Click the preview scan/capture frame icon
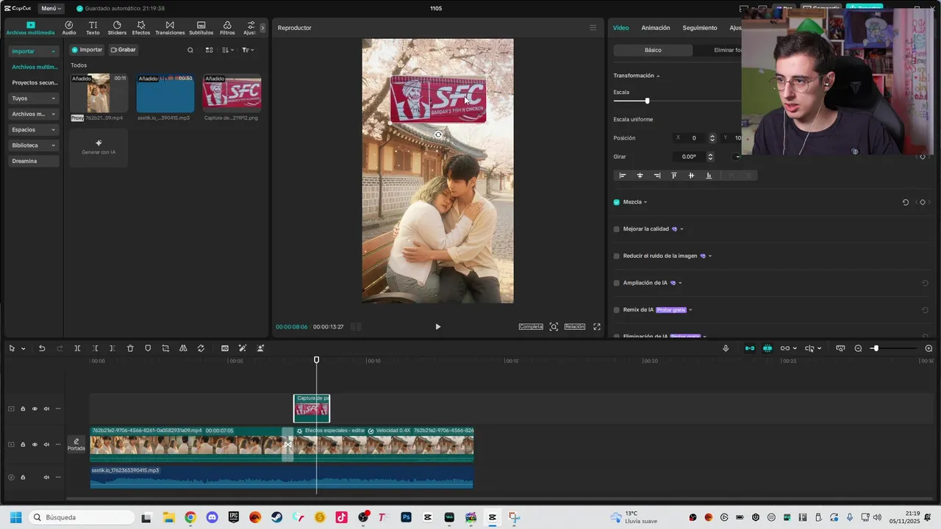The image size is (941, 529). pyautogui.click(x=554, y=327)
